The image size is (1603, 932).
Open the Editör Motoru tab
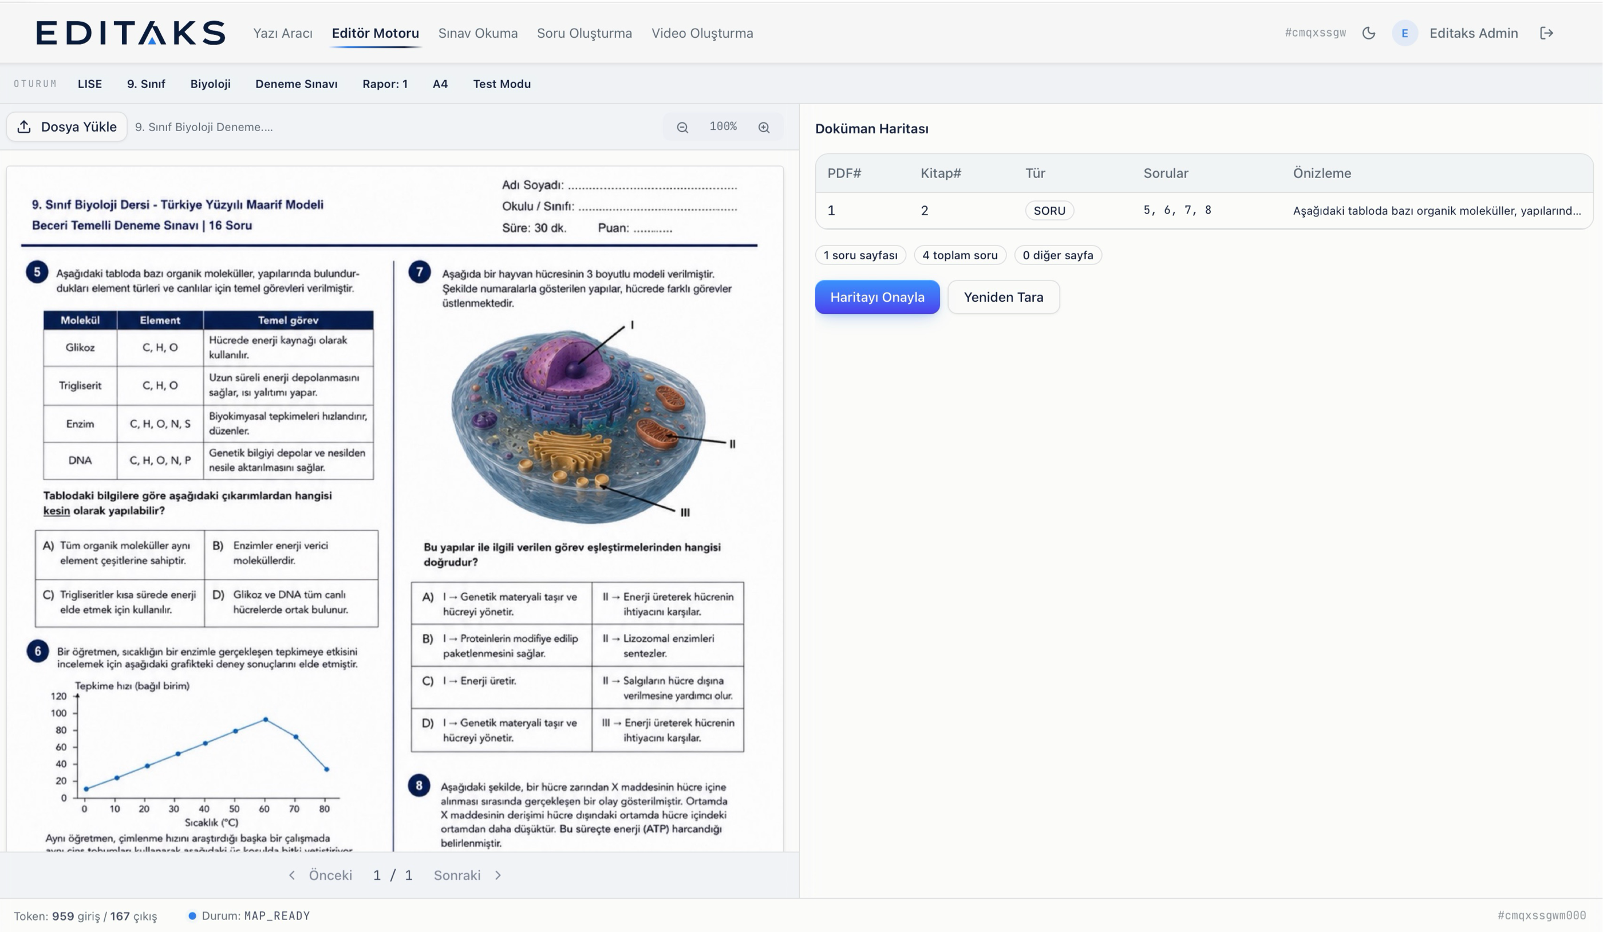pyautogui.click(x=376, y=33)
